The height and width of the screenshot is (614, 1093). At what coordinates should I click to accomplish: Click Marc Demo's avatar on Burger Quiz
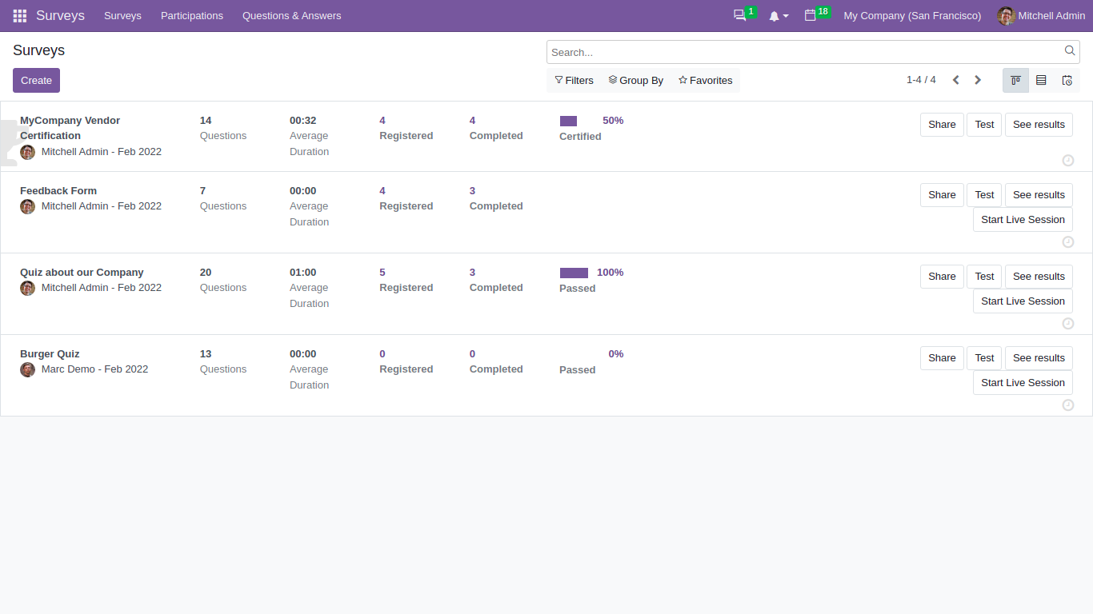point(27,370)
